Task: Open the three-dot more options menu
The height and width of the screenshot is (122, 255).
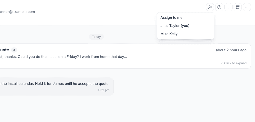Action: (x=247, y=7)
